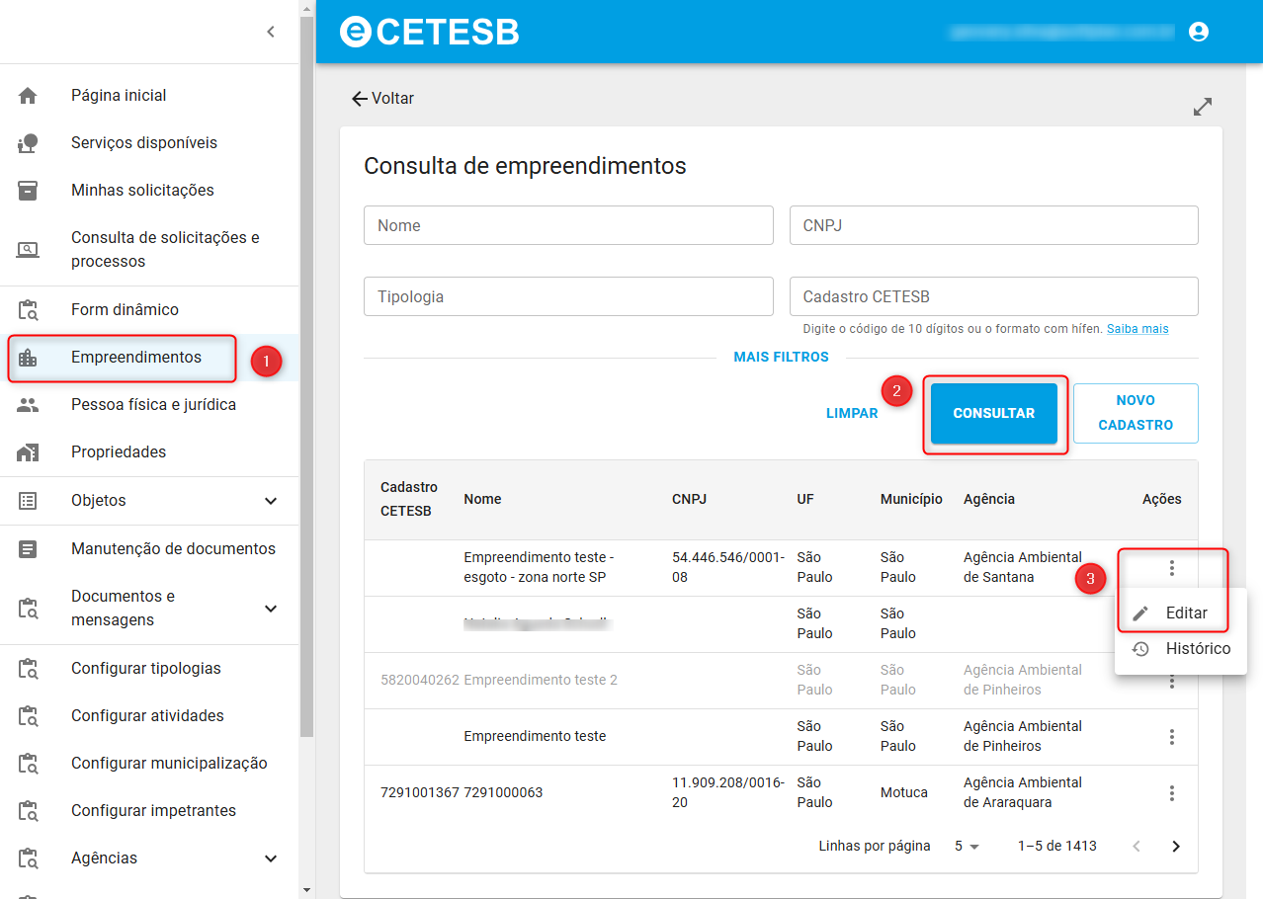Click the CONSULTAR button
1263x899 pixels.
(994, 414)
